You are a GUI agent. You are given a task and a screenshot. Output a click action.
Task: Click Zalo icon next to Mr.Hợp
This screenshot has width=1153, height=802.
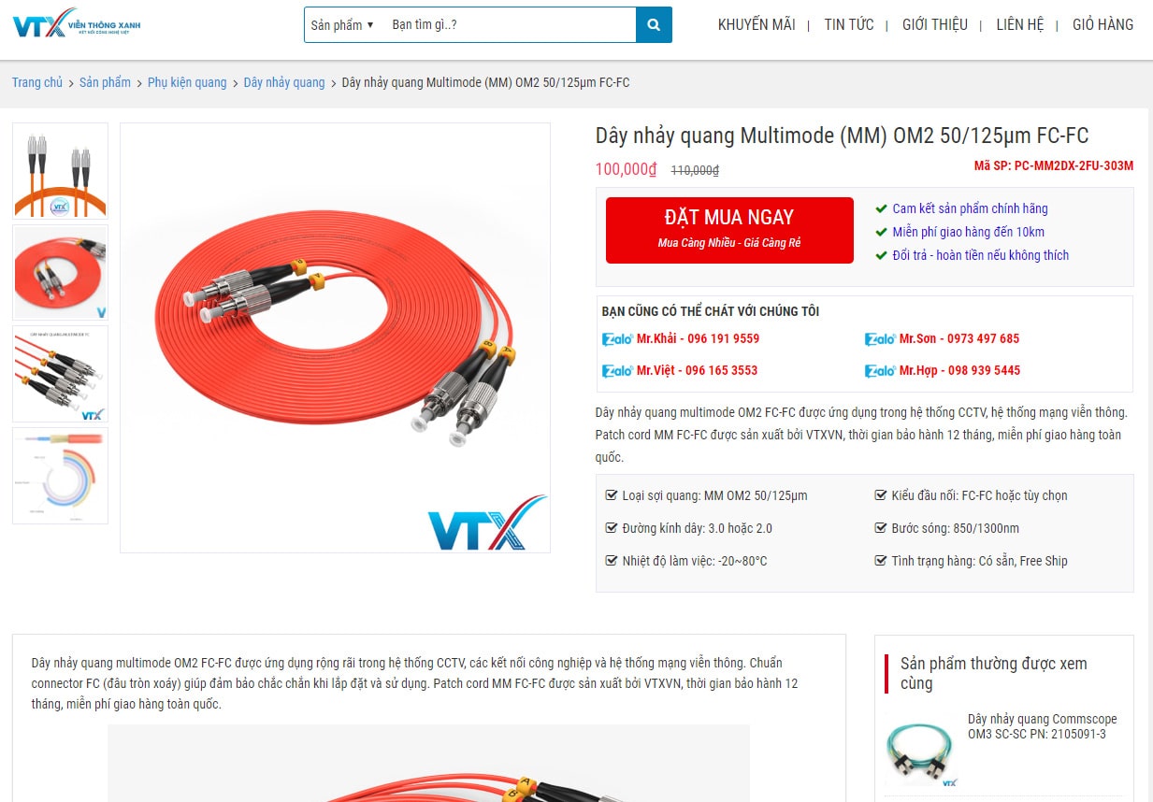coord(880,371)
